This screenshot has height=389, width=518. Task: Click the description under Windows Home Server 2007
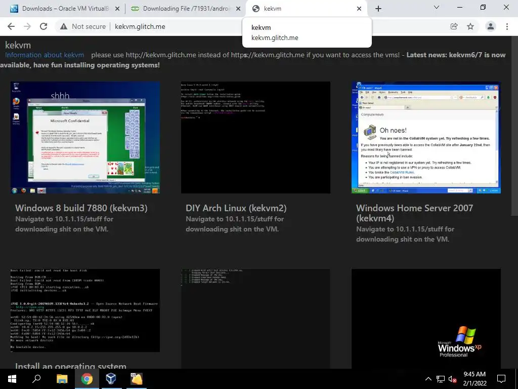[405, 234]
